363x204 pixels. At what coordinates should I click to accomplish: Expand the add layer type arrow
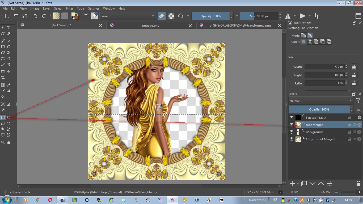pyautogui.click(x=298, y=184)
